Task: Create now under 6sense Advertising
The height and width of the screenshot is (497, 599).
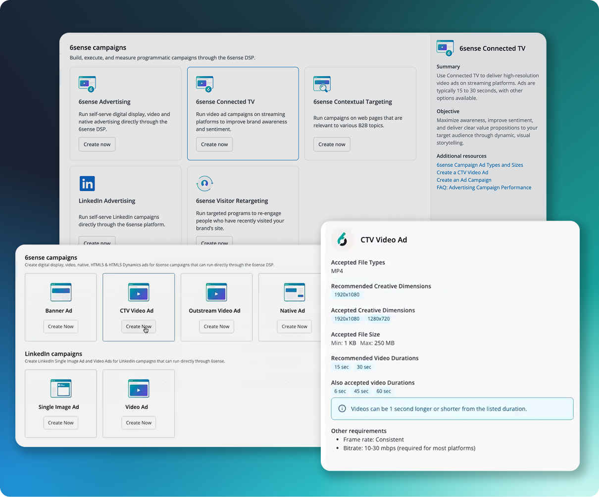Action: tap(97, 145)
